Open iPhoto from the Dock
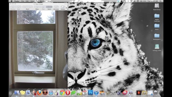This screenshot has width=172, height=97. click(x=102, y=93)
